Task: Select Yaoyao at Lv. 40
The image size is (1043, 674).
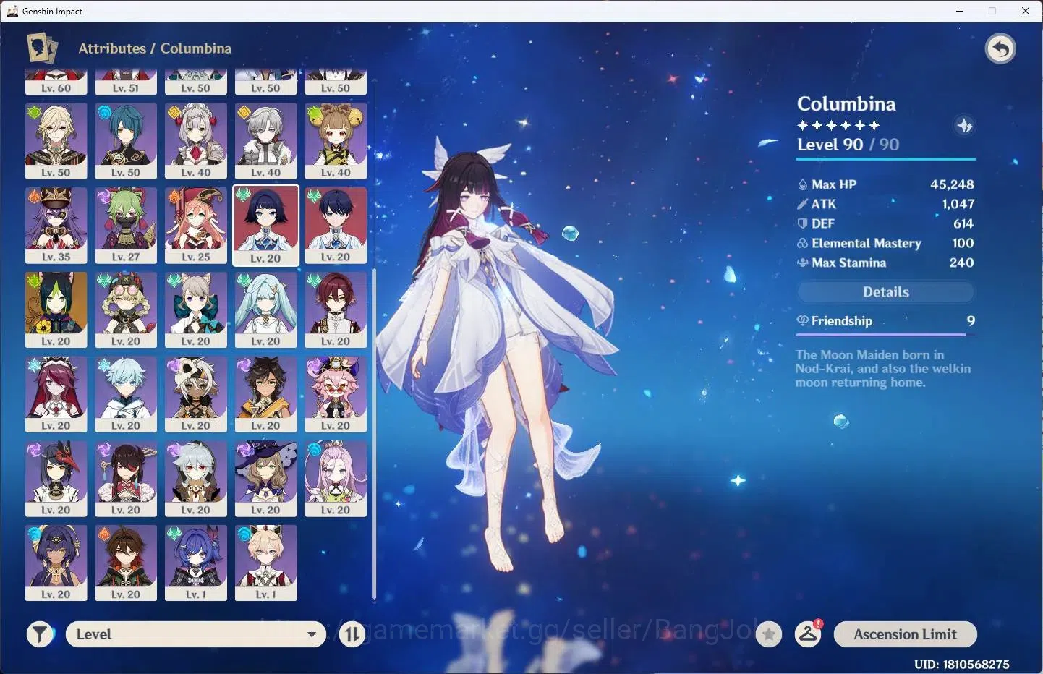Action: (x=336, y=141)
